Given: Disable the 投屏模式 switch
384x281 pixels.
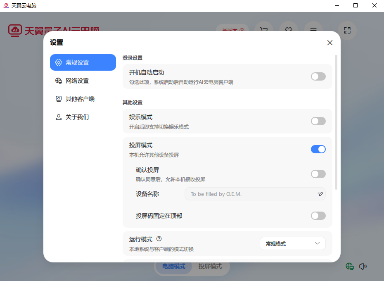Looking at the screenshot, I should [x=318, y=149].
